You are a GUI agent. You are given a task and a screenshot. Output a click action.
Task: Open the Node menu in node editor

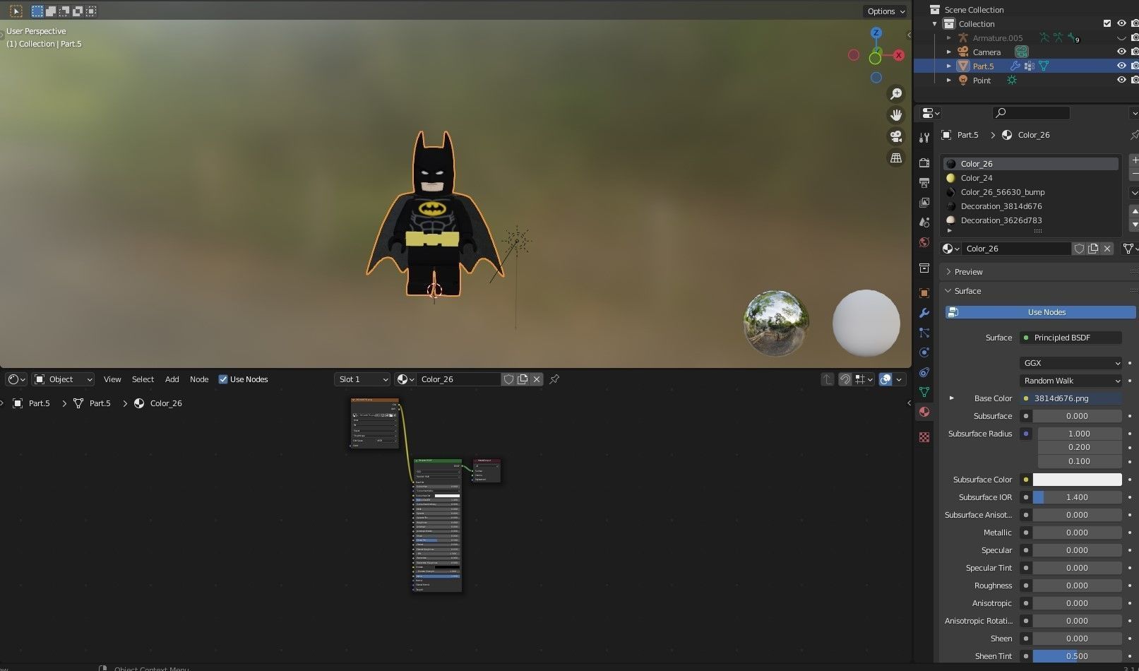pyautogui.click(x=199, y=379)
